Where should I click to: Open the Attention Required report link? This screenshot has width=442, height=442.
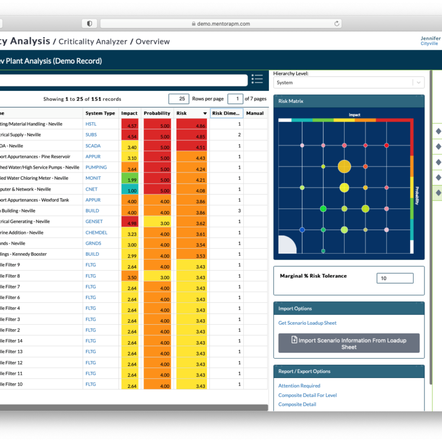click(x=299, y=386)
